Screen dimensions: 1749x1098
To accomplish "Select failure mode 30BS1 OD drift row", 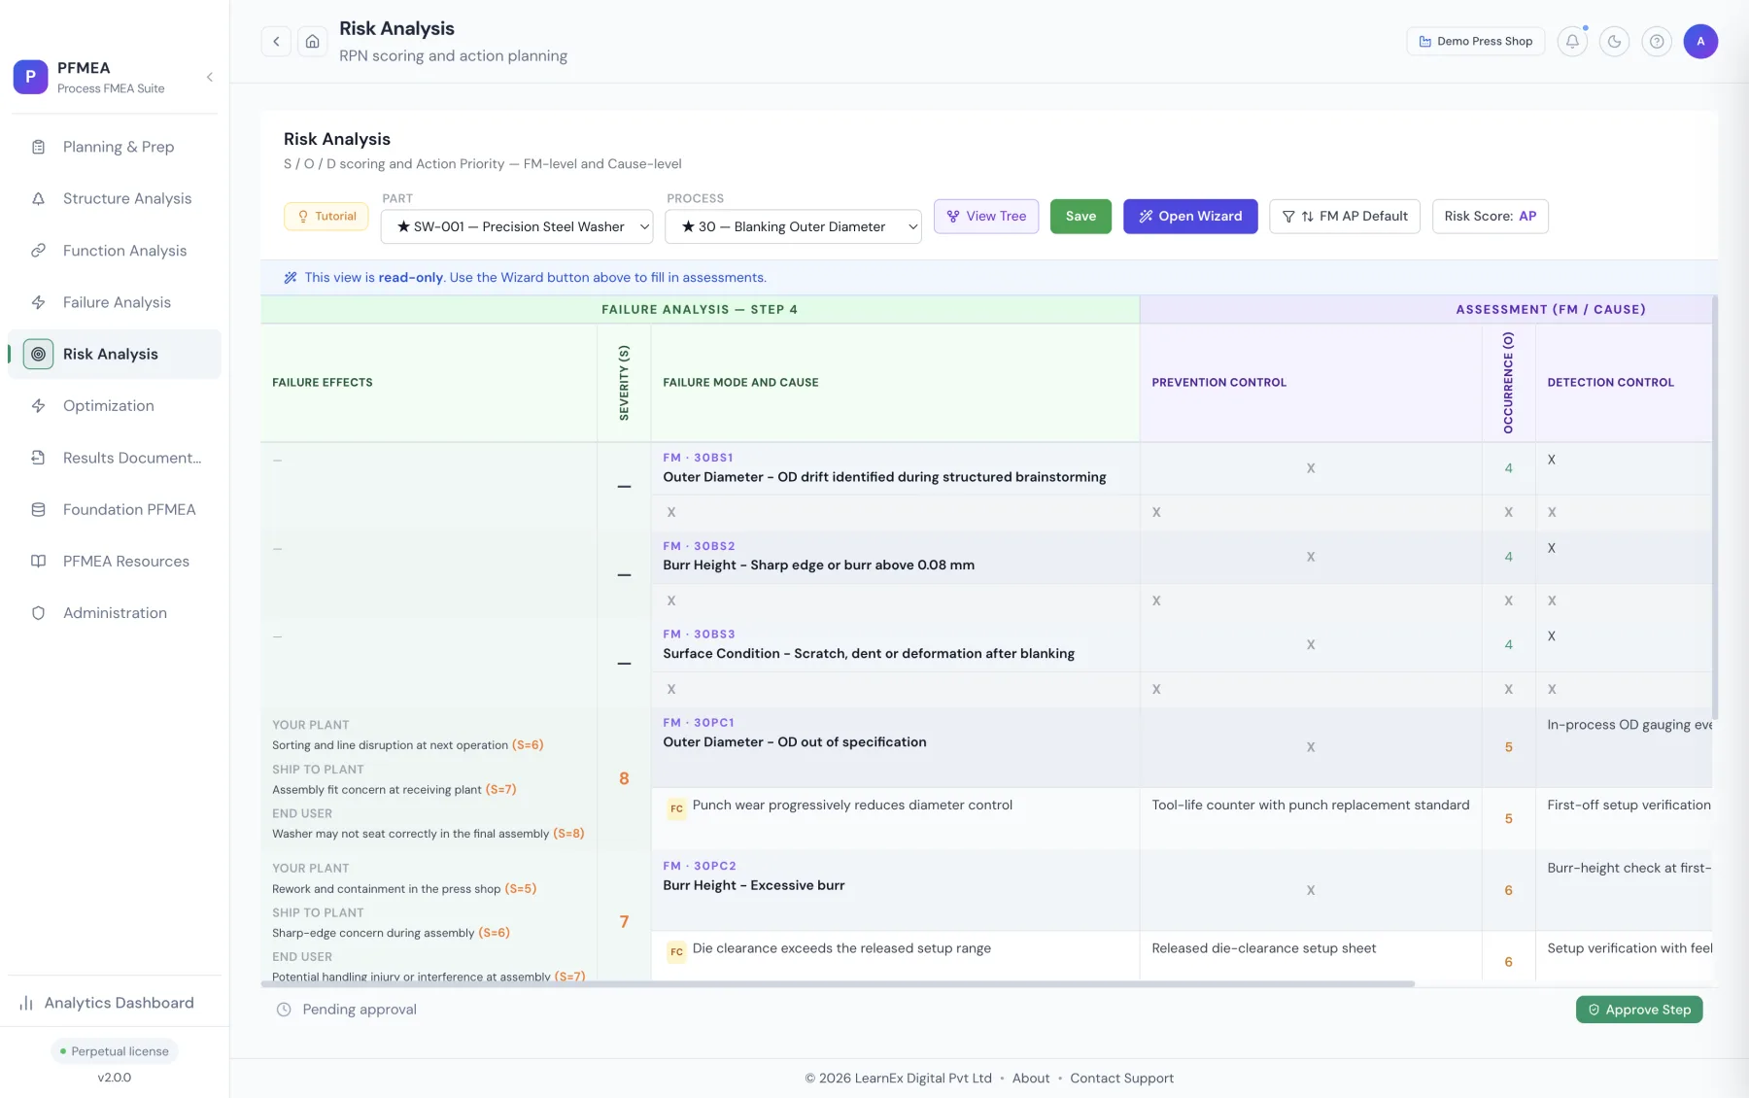I will 894,468.
